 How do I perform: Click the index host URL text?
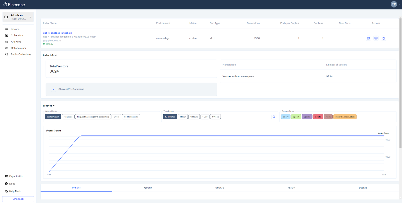70,38
